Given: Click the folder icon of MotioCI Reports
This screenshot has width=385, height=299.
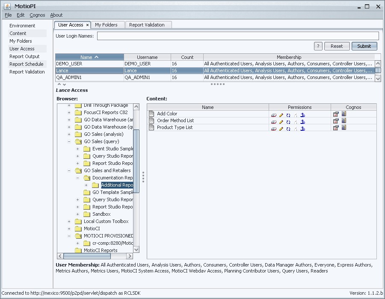Looking at the screenshot, I should click(x=78, y=250).
